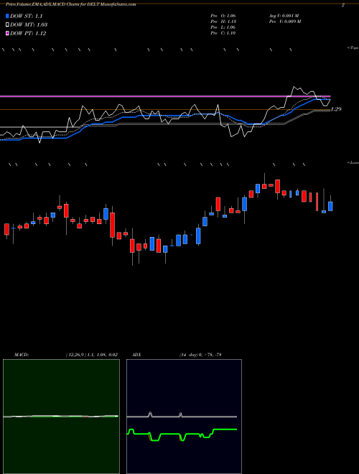Select the 'DOW ST: 1.1' legend label
Image resolution: width=359 pixels, height=474 pixels.
(x=27, y=17)
